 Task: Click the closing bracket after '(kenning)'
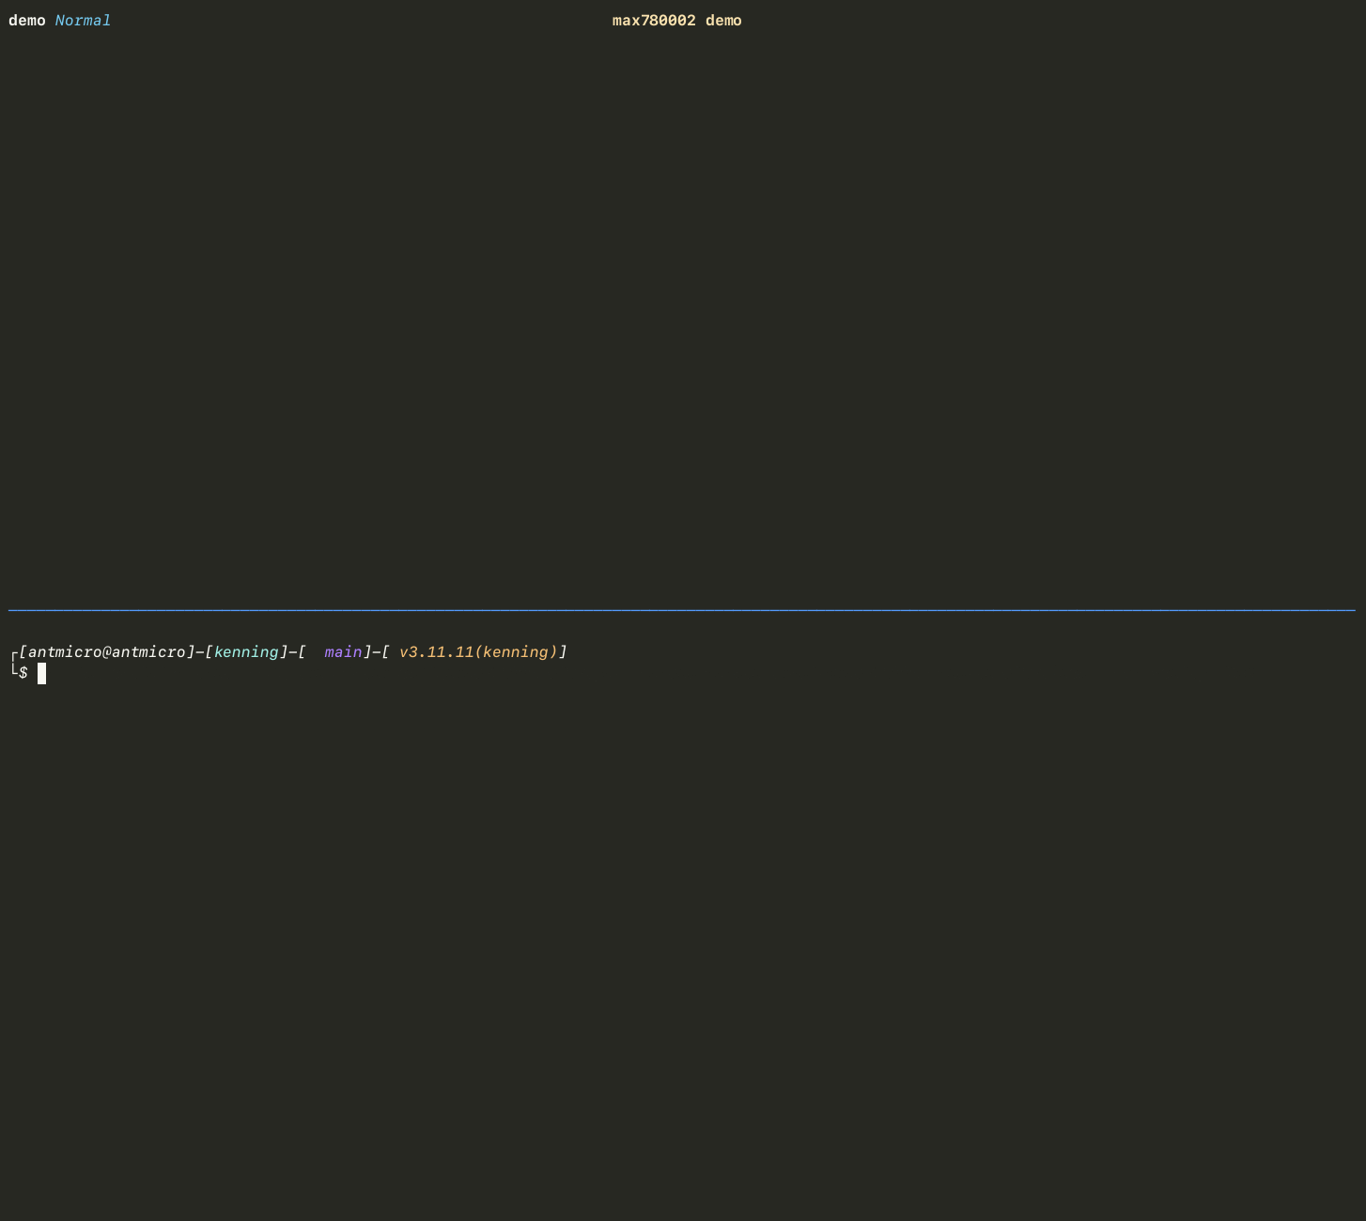click(x=563, y=652)
